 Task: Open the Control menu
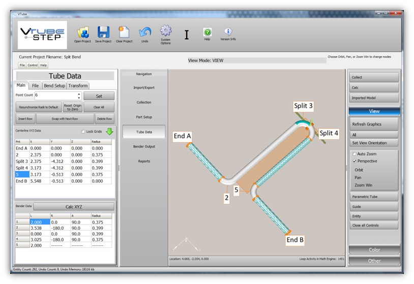click(33, 65)
